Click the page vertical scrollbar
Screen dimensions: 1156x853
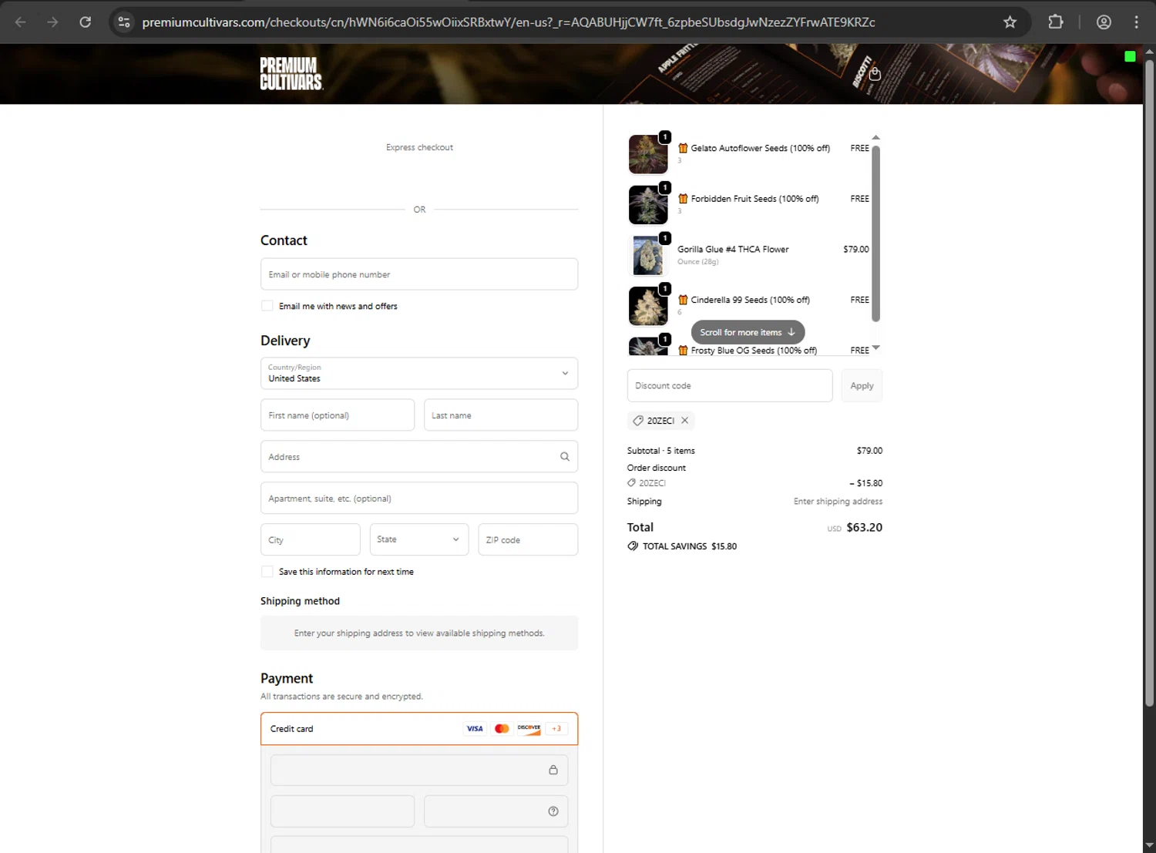(1149, 383)
